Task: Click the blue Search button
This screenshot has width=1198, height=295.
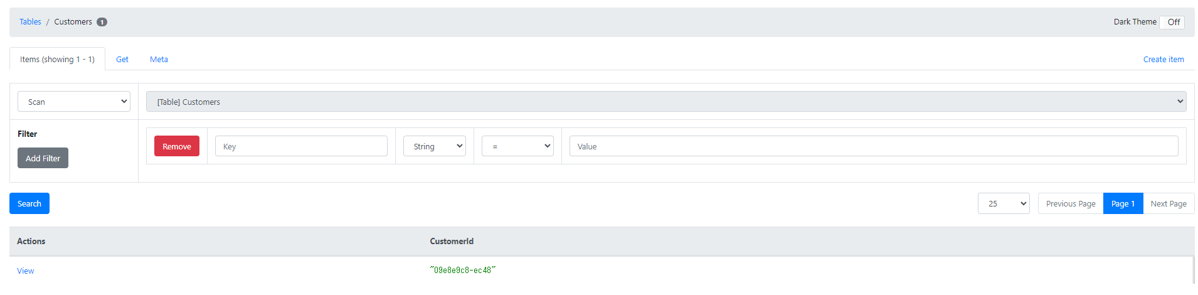Action: [x=29, y=203]
